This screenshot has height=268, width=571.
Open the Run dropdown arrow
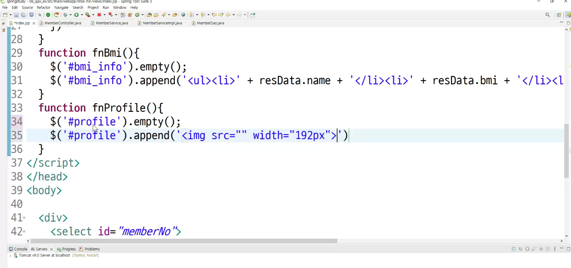point(82,15)
